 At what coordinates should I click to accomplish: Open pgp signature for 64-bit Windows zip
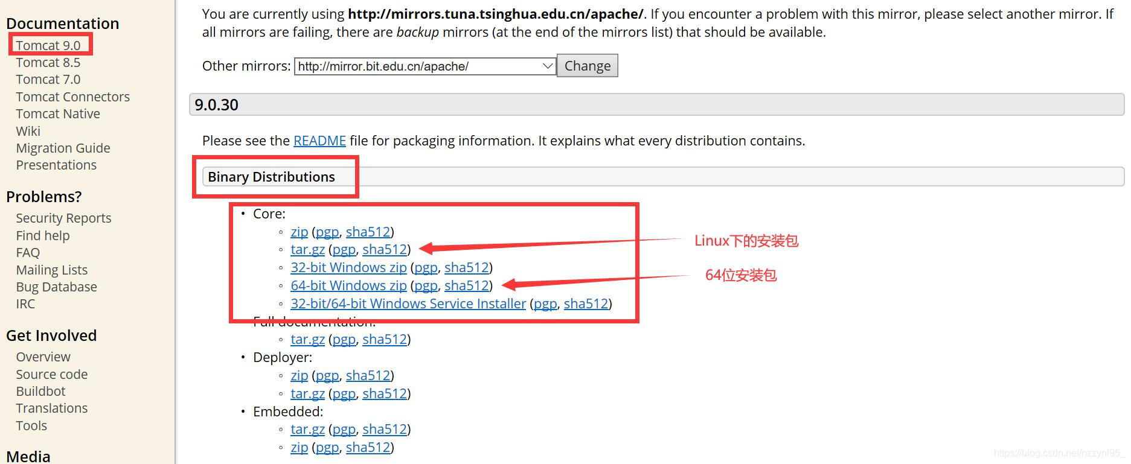[426, 285]
